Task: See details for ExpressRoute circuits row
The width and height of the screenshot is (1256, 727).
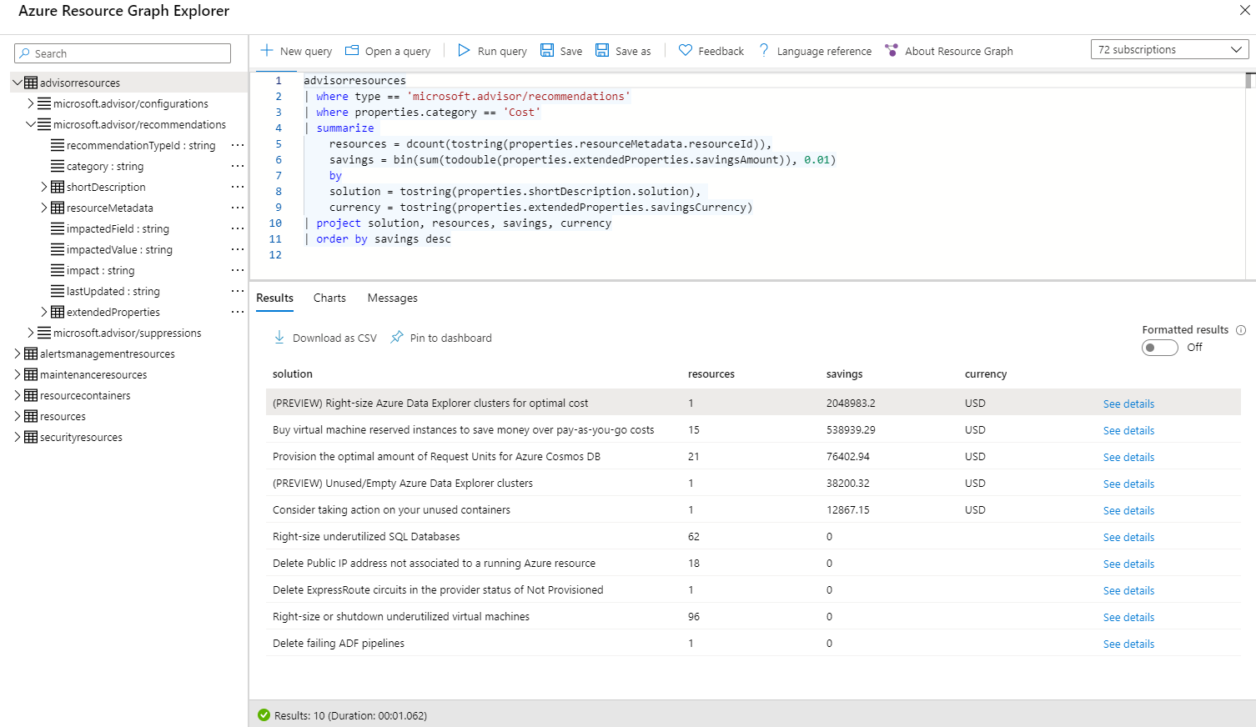Action: coord(1128,590)
